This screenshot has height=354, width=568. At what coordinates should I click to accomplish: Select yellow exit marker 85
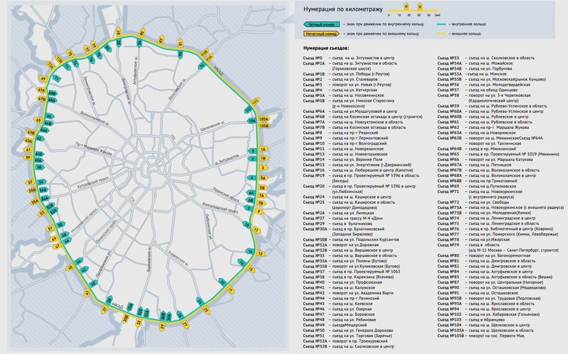coord(142,33)
